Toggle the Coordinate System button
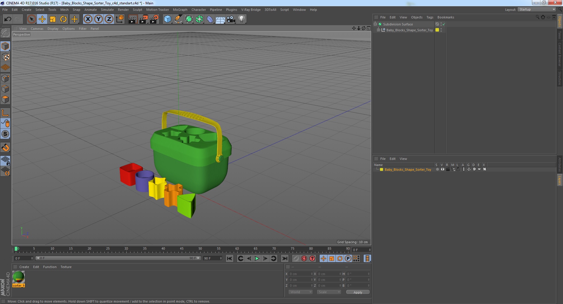Viewport: 563px width, 304px height. tap(120, 19)
